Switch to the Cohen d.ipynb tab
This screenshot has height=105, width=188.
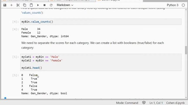(x=119, y=1)
